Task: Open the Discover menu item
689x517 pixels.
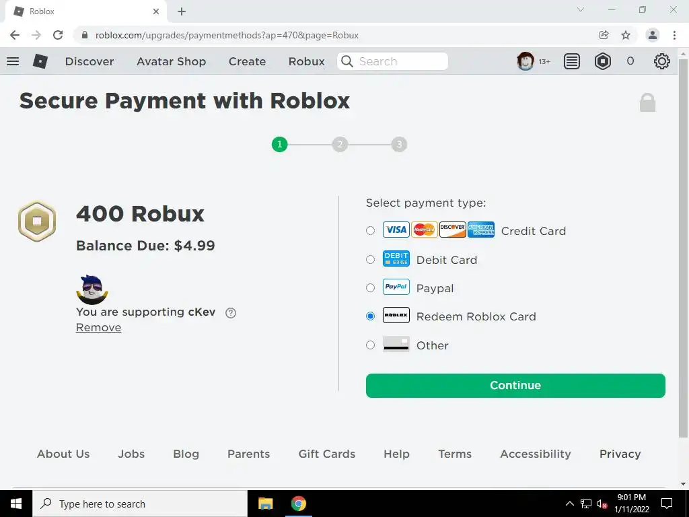Action: point(89,61)
